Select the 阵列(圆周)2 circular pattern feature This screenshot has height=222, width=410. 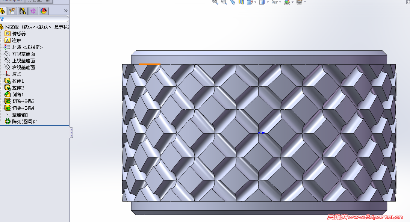(24, 122)
